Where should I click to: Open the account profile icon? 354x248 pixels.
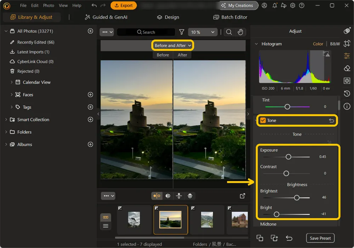click(264, 5)
